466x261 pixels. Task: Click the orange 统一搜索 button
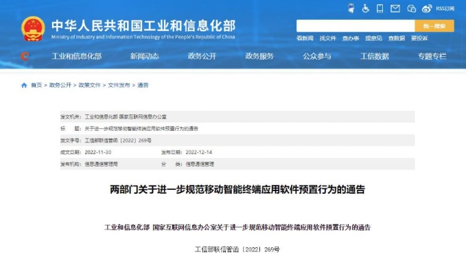click(x=434, y=26)
